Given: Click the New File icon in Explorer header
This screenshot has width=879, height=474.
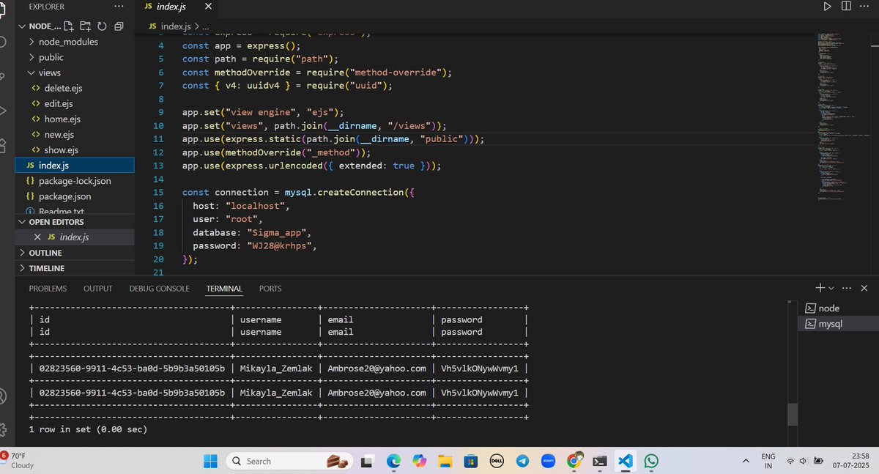Looking at the screenshot, I should point(70,26).
